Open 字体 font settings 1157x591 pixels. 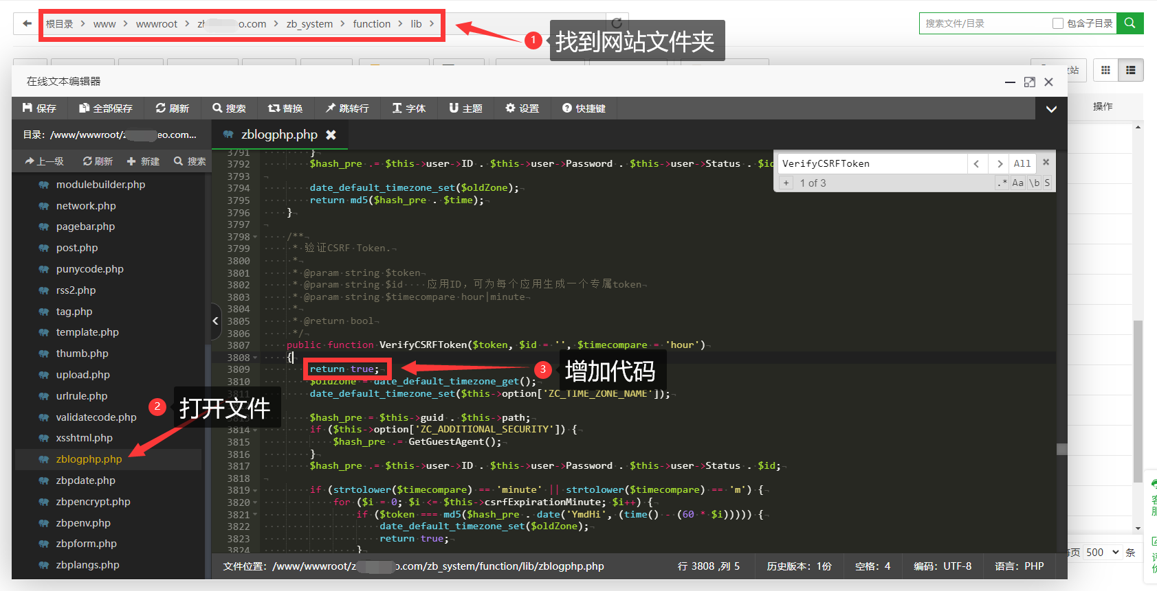[409, 108]
